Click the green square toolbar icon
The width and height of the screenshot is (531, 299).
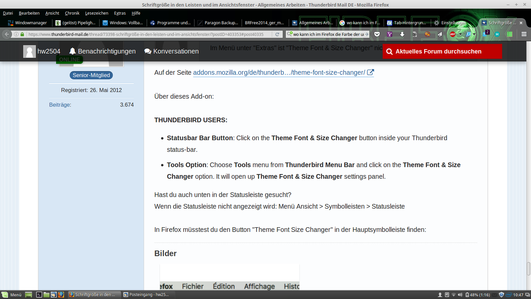coord(510,34)
